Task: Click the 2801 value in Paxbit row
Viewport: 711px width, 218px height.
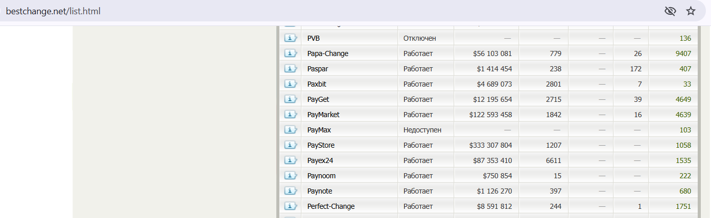Action: coord(553,84)
